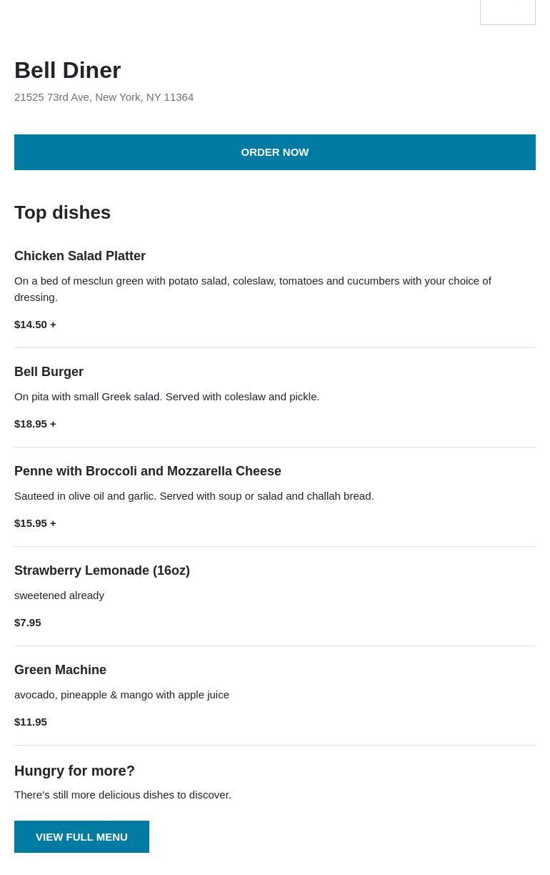Screen dimensions: 550x875
Task: Click the avocado, pineapple & mango description
Action: click(121, 695)
